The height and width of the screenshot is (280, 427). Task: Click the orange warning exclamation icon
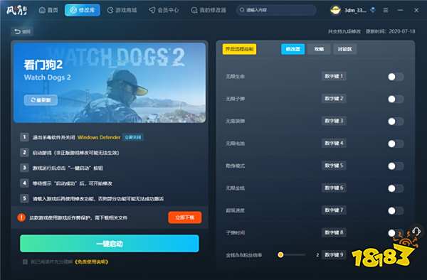click(x=21, y=217)
